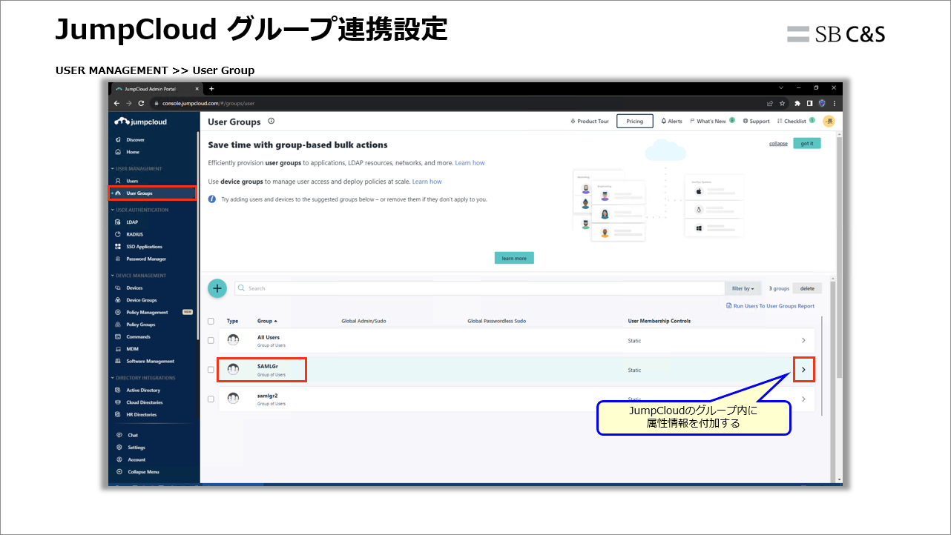Viewport: 951px width, 535px height.
Task: Open SSO Applications in sidebar
Action: click(x=144, y=247)
